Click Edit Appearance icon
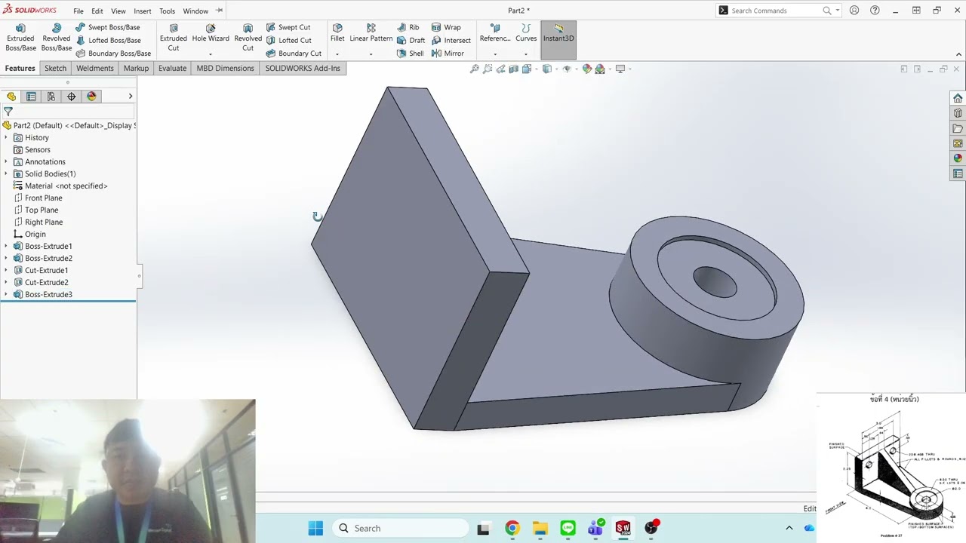This screenshot has width=966, height=543. (x=587, y=69)
